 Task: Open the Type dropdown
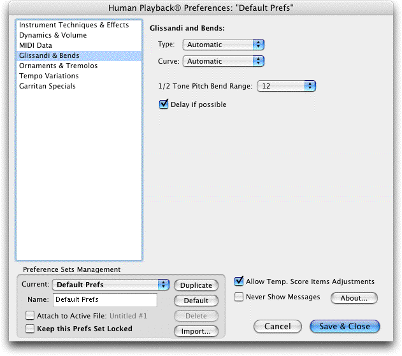click(x=224, y=45)
